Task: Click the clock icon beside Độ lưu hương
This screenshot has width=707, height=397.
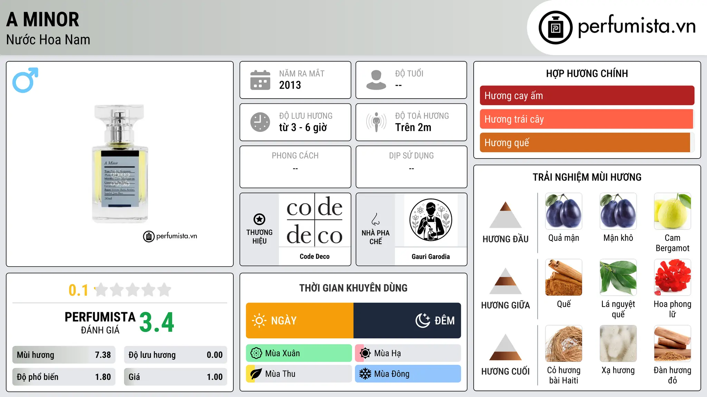Action: click(x=260, y=122)
